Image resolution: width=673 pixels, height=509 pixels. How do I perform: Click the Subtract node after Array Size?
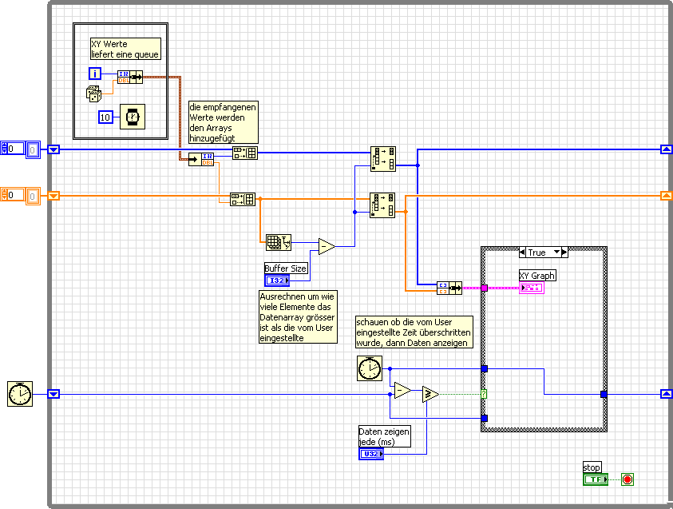pyautogui.click(x=327, y=247)
